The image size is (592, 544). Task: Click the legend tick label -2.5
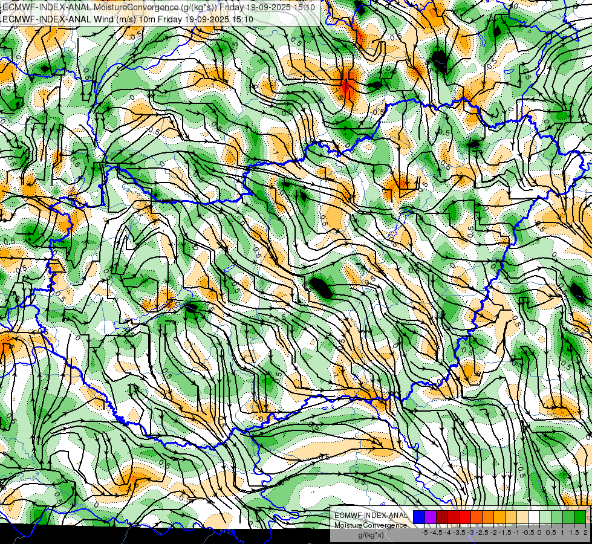[481, 533]
